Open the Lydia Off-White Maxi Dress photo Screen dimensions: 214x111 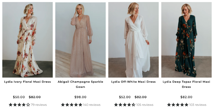[x=133, y=40]
